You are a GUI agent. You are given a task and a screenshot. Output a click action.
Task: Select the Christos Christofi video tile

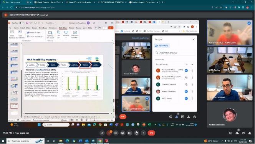(230, 87)
